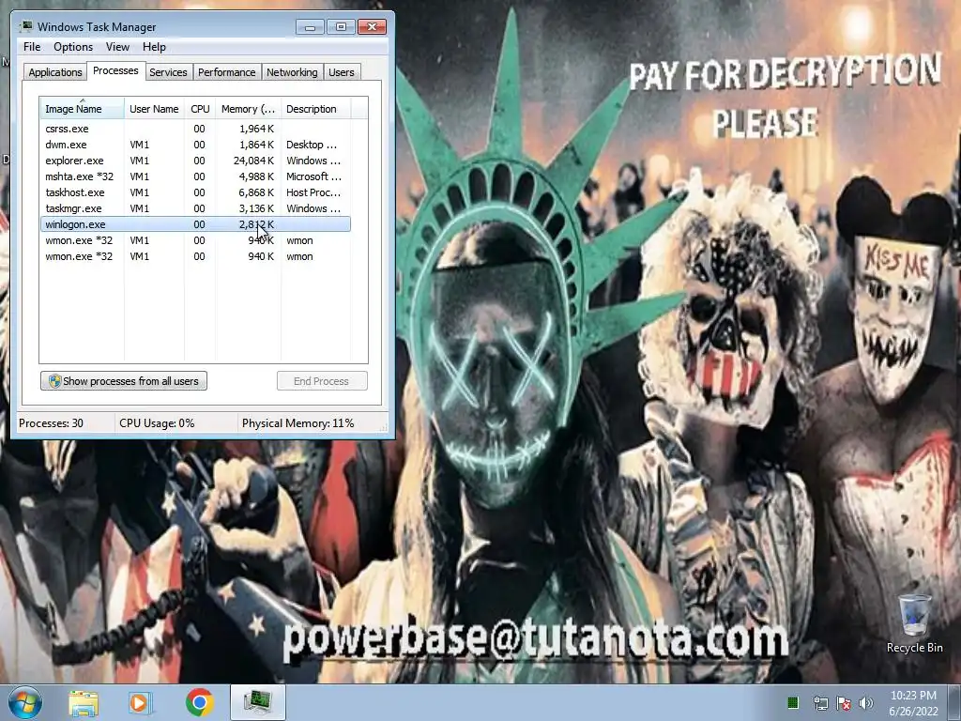Minimize the Windows Task Manager window
The height and width of the screenshot is (721, 961).
(x=310, y=27)
